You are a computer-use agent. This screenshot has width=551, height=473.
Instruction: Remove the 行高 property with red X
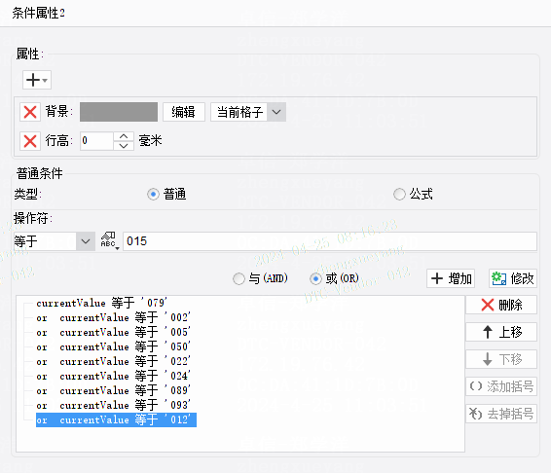(30, 141)
